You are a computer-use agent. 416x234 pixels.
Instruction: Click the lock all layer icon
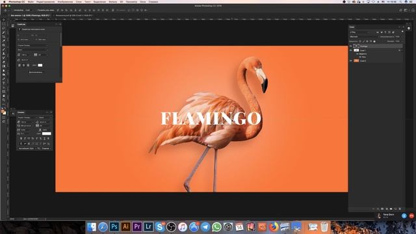click(374, 42)
